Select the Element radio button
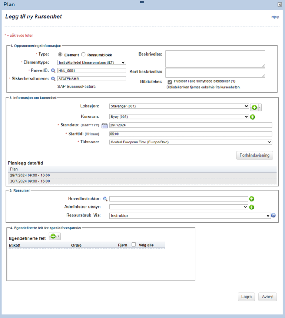The height and width of the screenshot is (318, 285). (60, 54)
